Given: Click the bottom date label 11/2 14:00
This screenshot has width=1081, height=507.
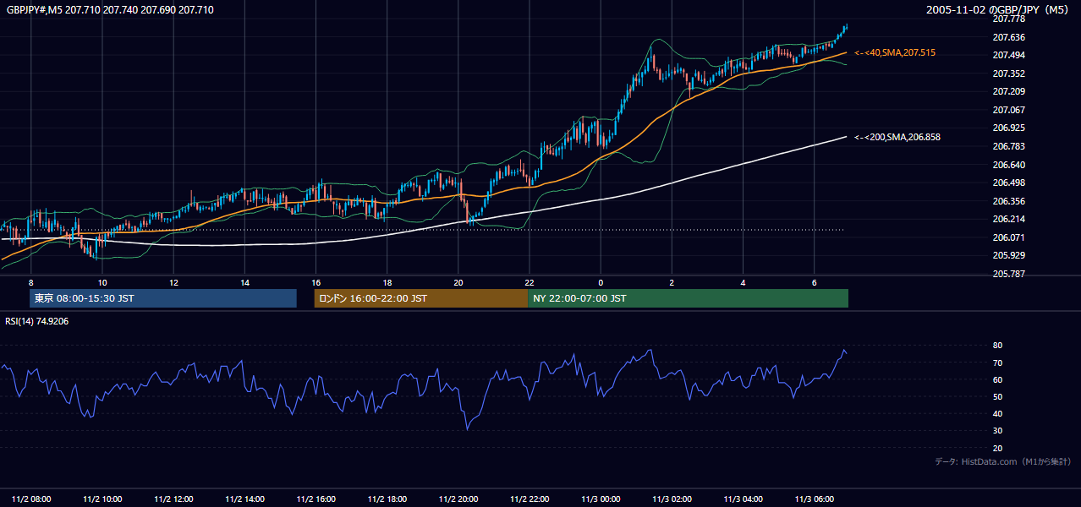Looking at the screenshot, I should [x=244, y=499].
